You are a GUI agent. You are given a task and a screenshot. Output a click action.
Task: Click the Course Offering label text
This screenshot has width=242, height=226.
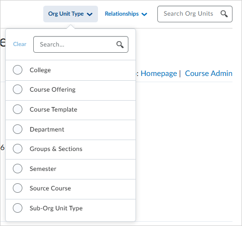tap(53, 90)
